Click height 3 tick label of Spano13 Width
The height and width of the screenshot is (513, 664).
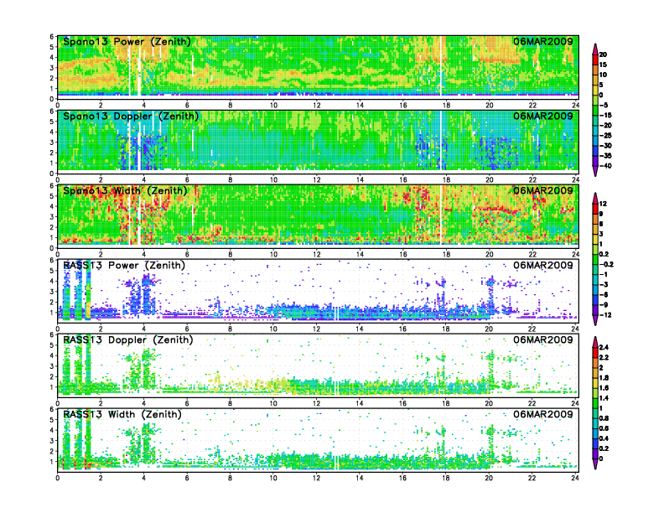(52, 217)
